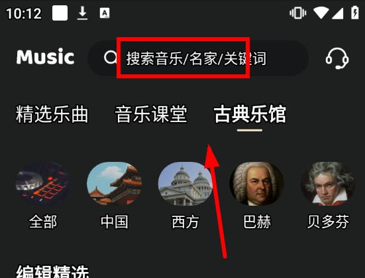
Task: Open the headset customer support icon
Action: (337, 58)
